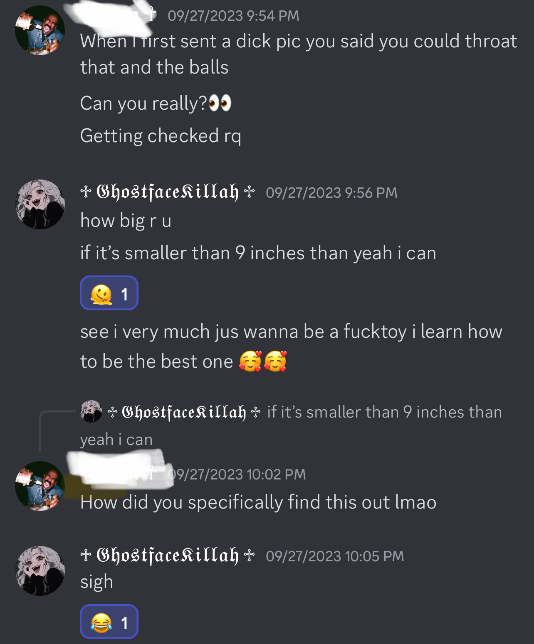The image size is (534, 644).
Task: Click the 09/27/2023 10:05 PM timestamp
Action: [335, 556]
